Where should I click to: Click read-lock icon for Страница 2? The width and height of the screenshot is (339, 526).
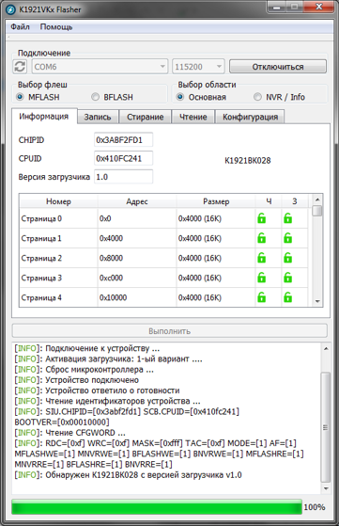(262, 258)
